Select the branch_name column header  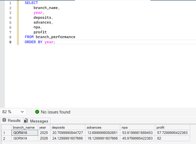(25, 128)
